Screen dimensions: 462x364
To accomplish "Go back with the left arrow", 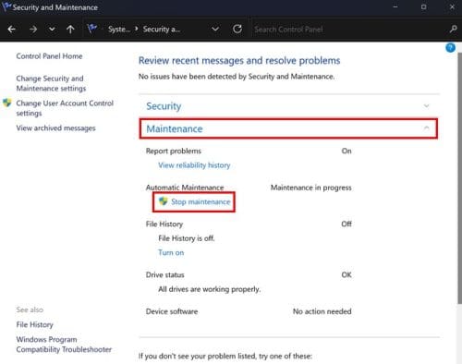I will pyautogui.click(x=12, y=30).
